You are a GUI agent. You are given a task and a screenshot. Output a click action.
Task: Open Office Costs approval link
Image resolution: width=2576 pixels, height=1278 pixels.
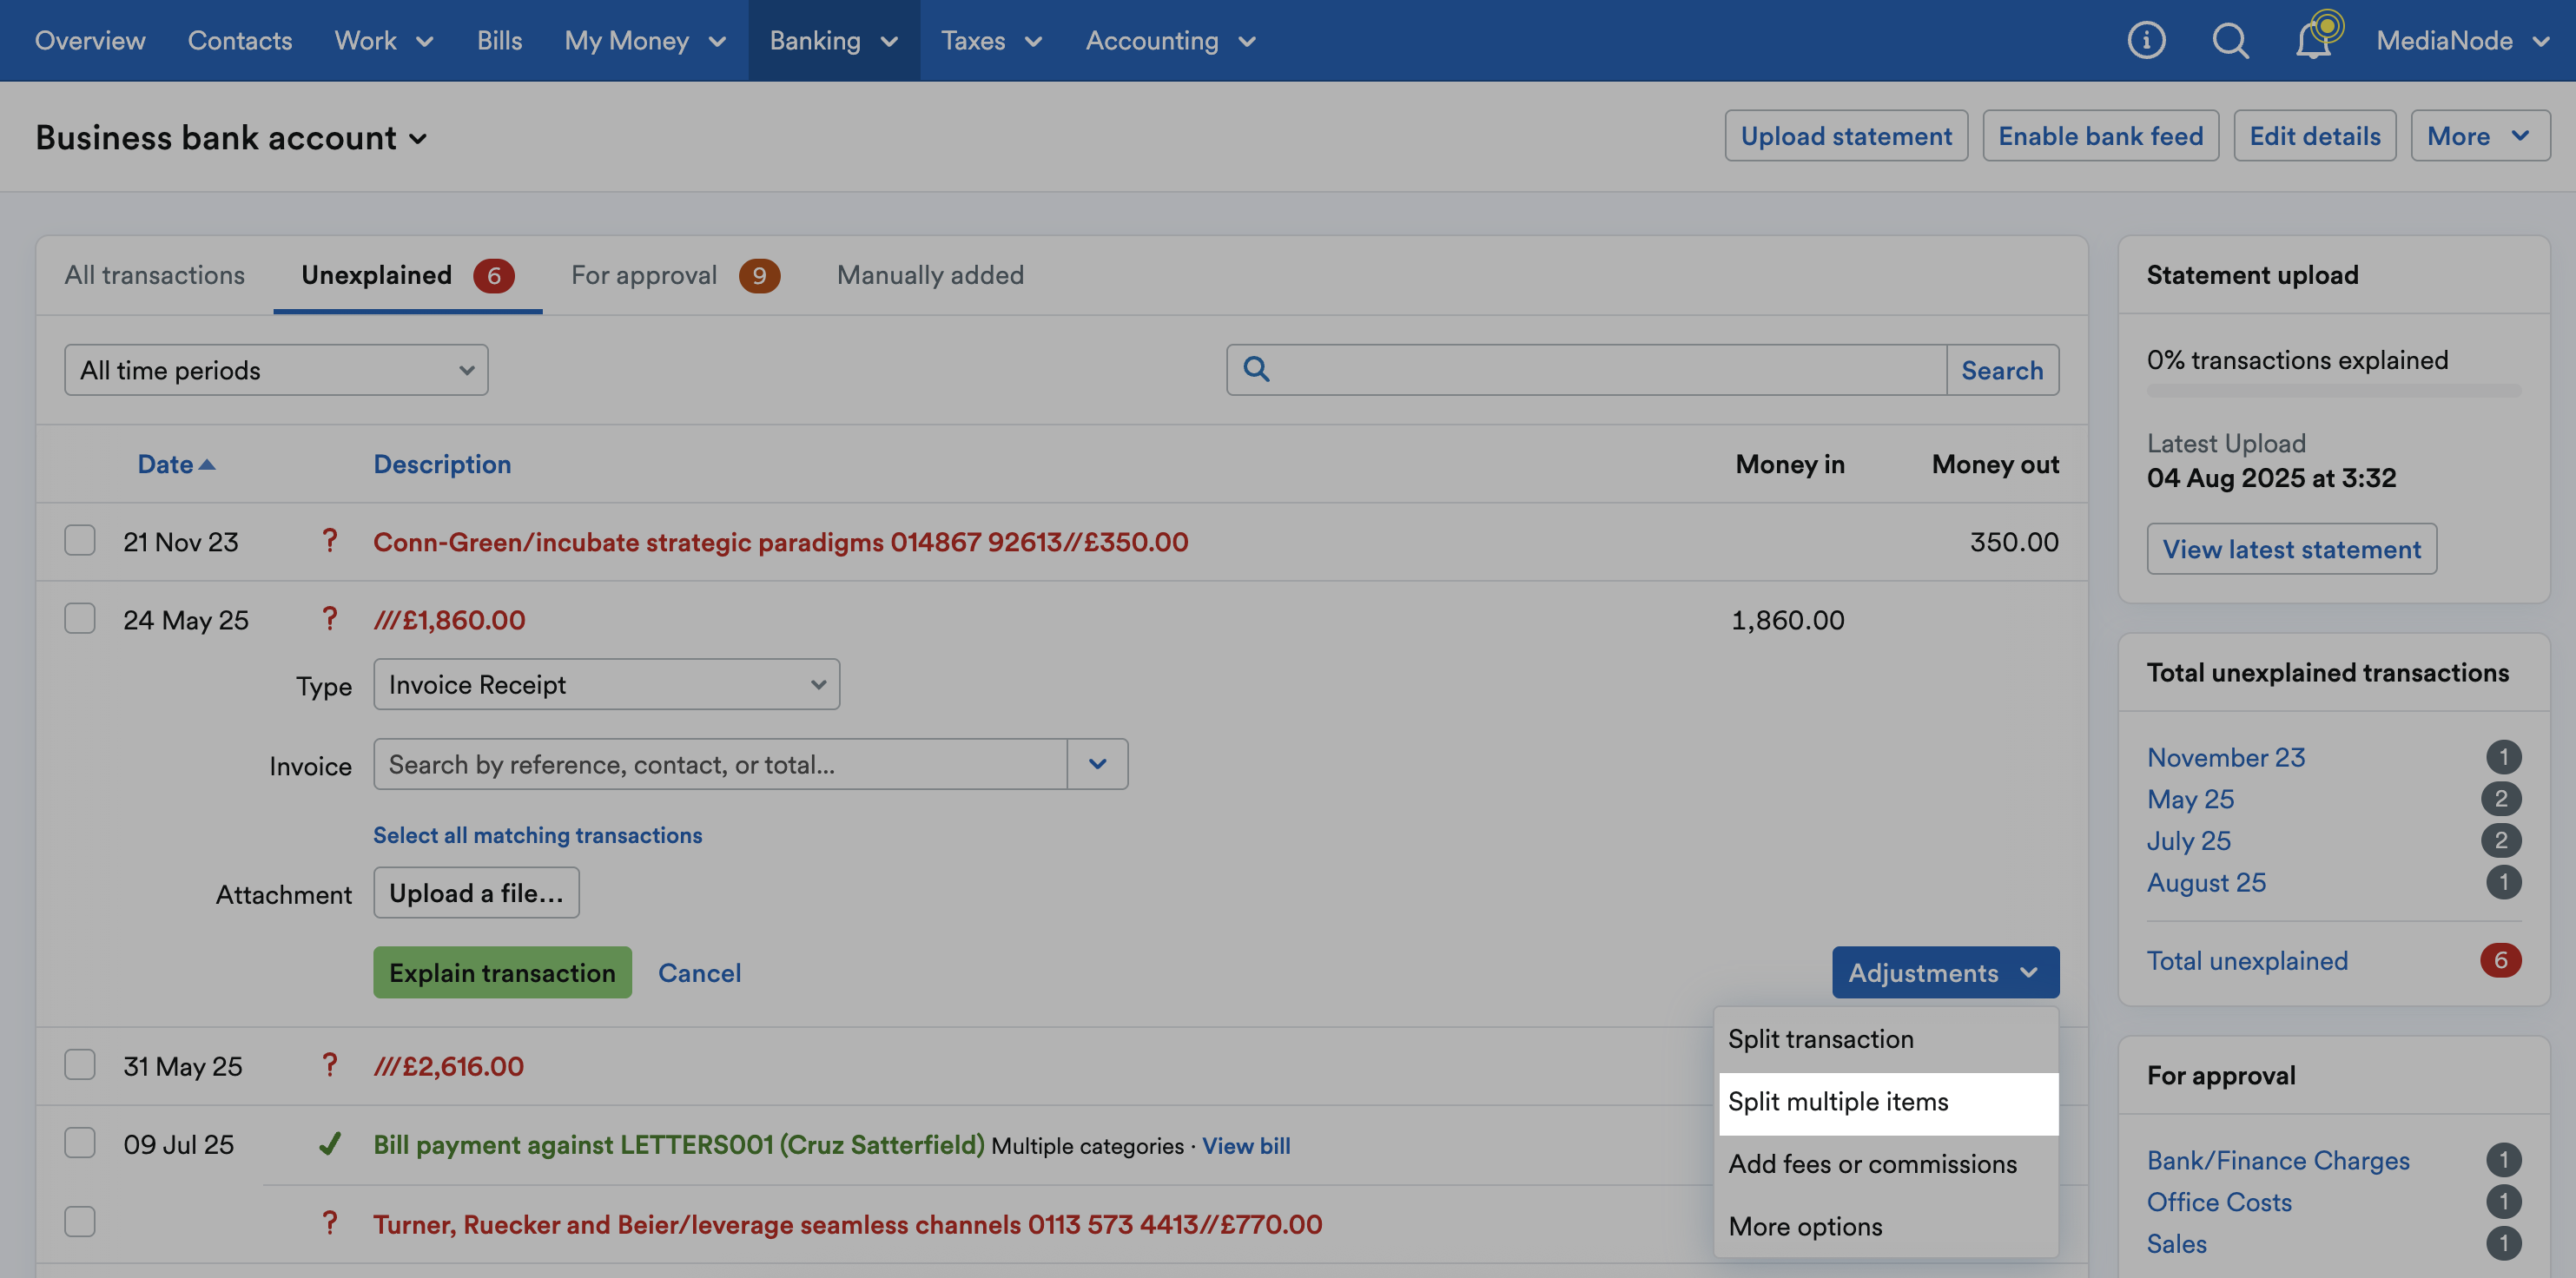tap(2219, 1202)
